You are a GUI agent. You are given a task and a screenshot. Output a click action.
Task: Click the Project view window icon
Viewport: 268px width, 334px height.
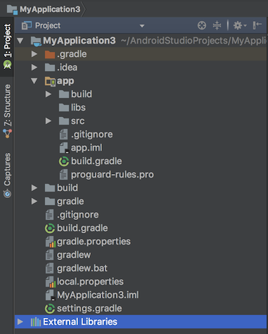[26, 25]
